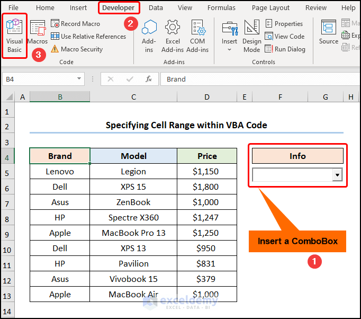
Task: Open Macro Security settings
Action: click(x=77, y=49)
